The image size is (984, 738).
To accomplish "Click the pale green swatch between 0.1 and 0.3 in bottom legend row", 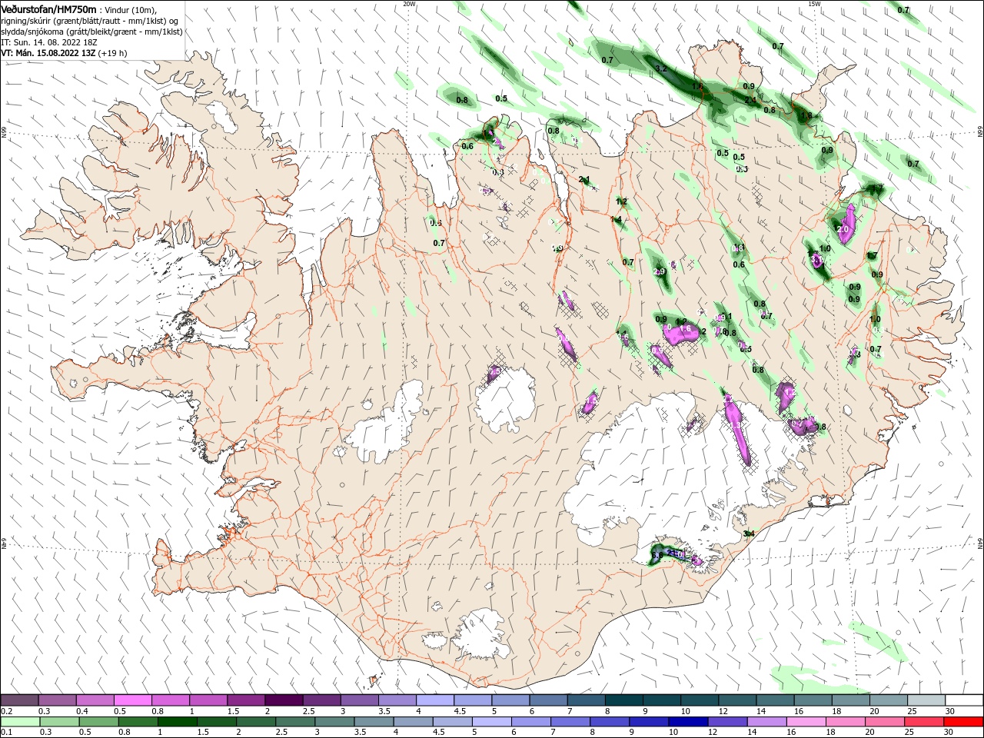I will [19, 722].
